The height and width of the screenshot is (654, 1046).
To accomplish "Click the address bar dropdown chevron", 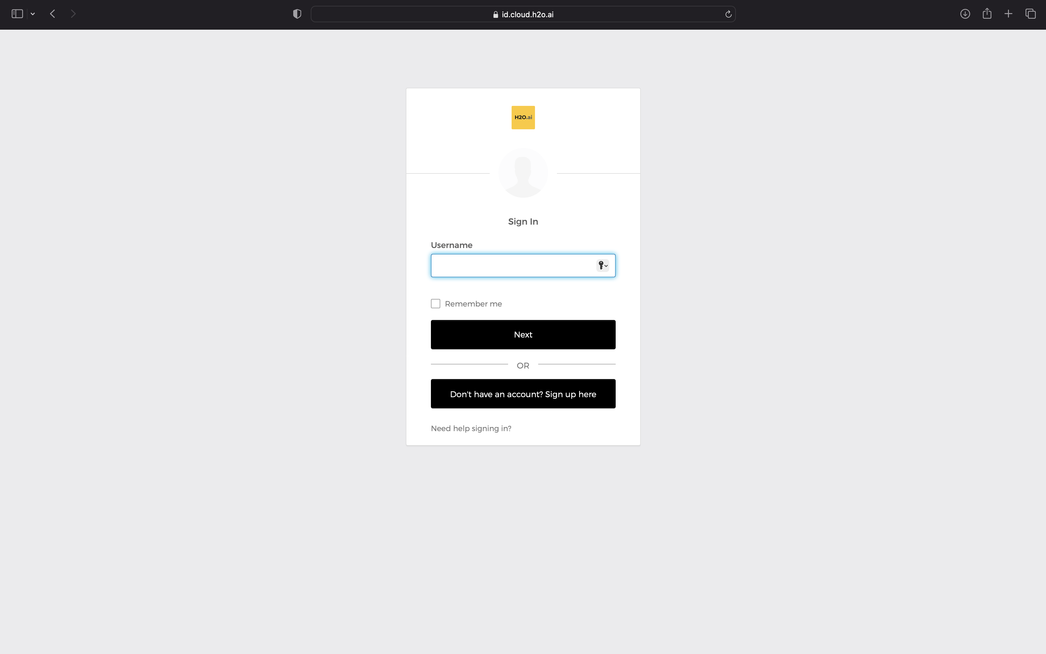I will [32, 13].
